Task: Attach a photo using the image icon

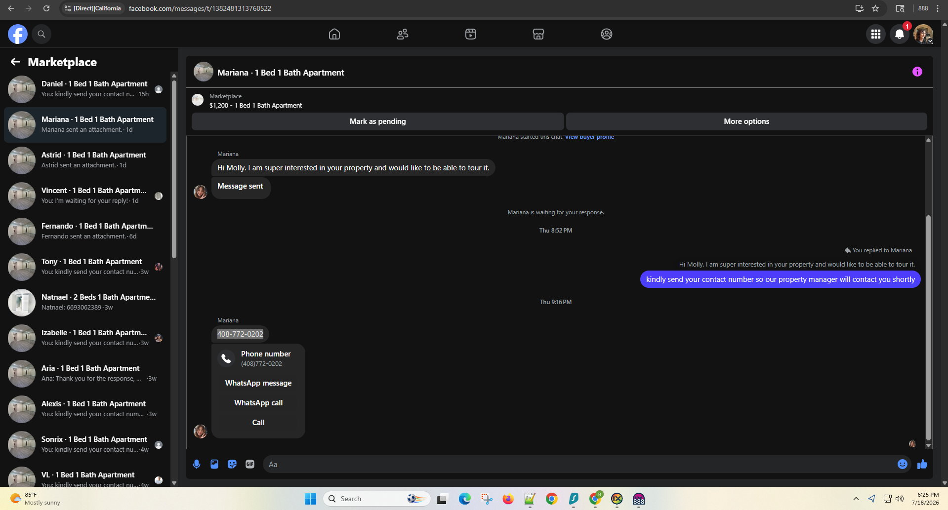Action: point(214,464)
